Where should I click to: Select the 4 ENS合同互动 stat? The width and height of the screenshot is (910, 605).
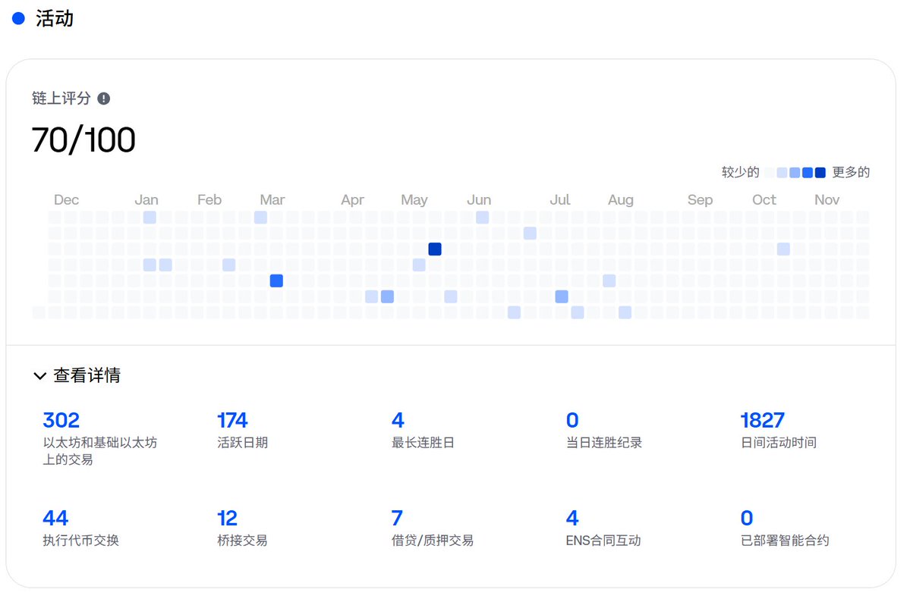pyautogui.click(x=572, y=518)
